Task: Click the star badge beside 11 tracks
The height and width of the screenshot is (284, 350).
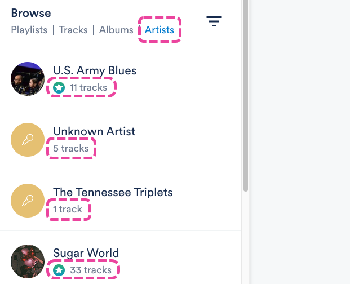Action: 59,88
